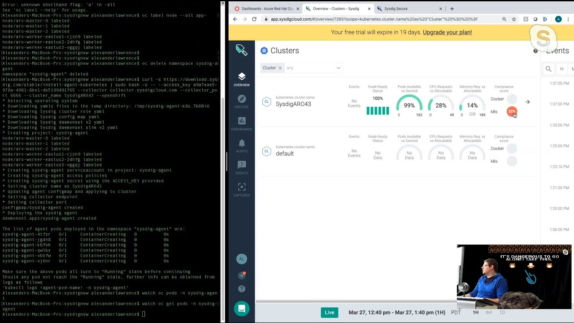Open the Alerts bell in sidebar
Image resolution: width=574 pixels, height=323 pixels.
242,146
